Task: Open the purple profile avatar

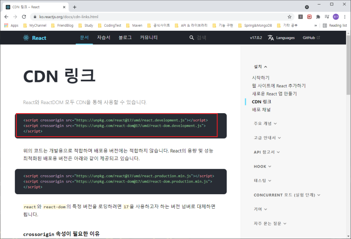Action: point(336,17)
